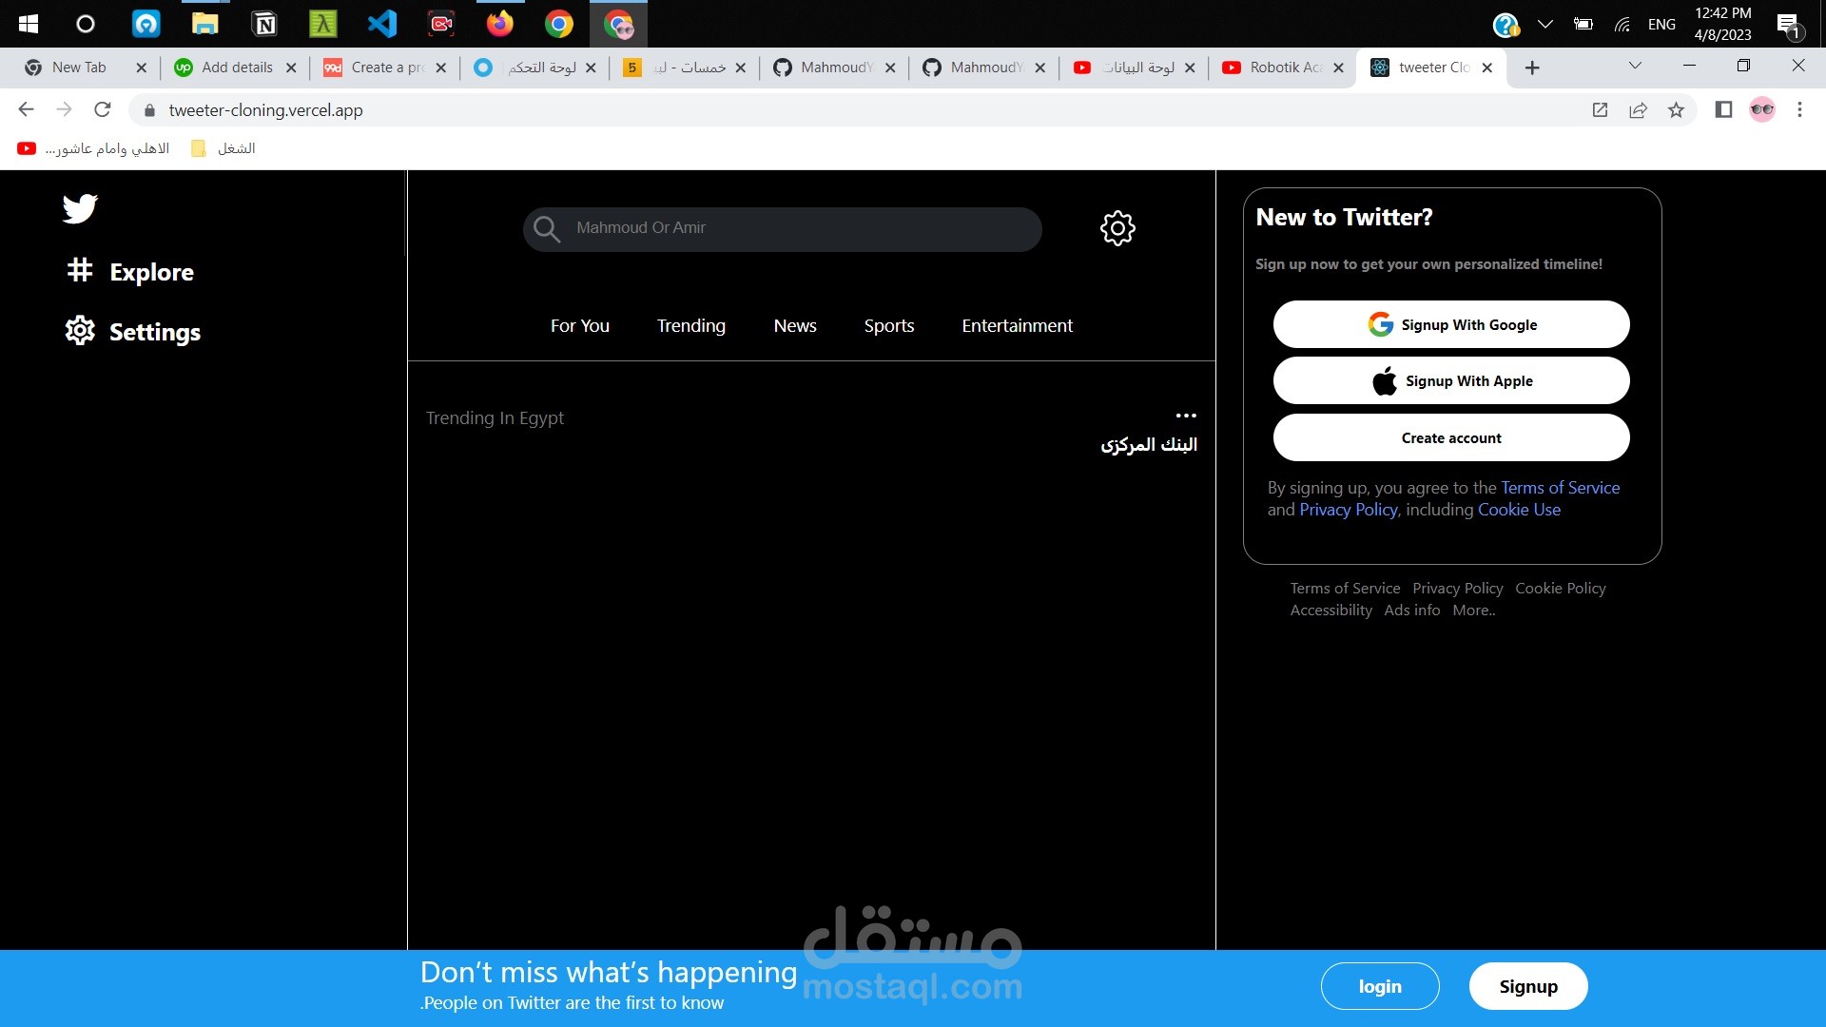The height and width of the screenshot is (1027, 1826).
Task: Click the Create account button
Action: pyautogui.click(x=1450, y=437)
